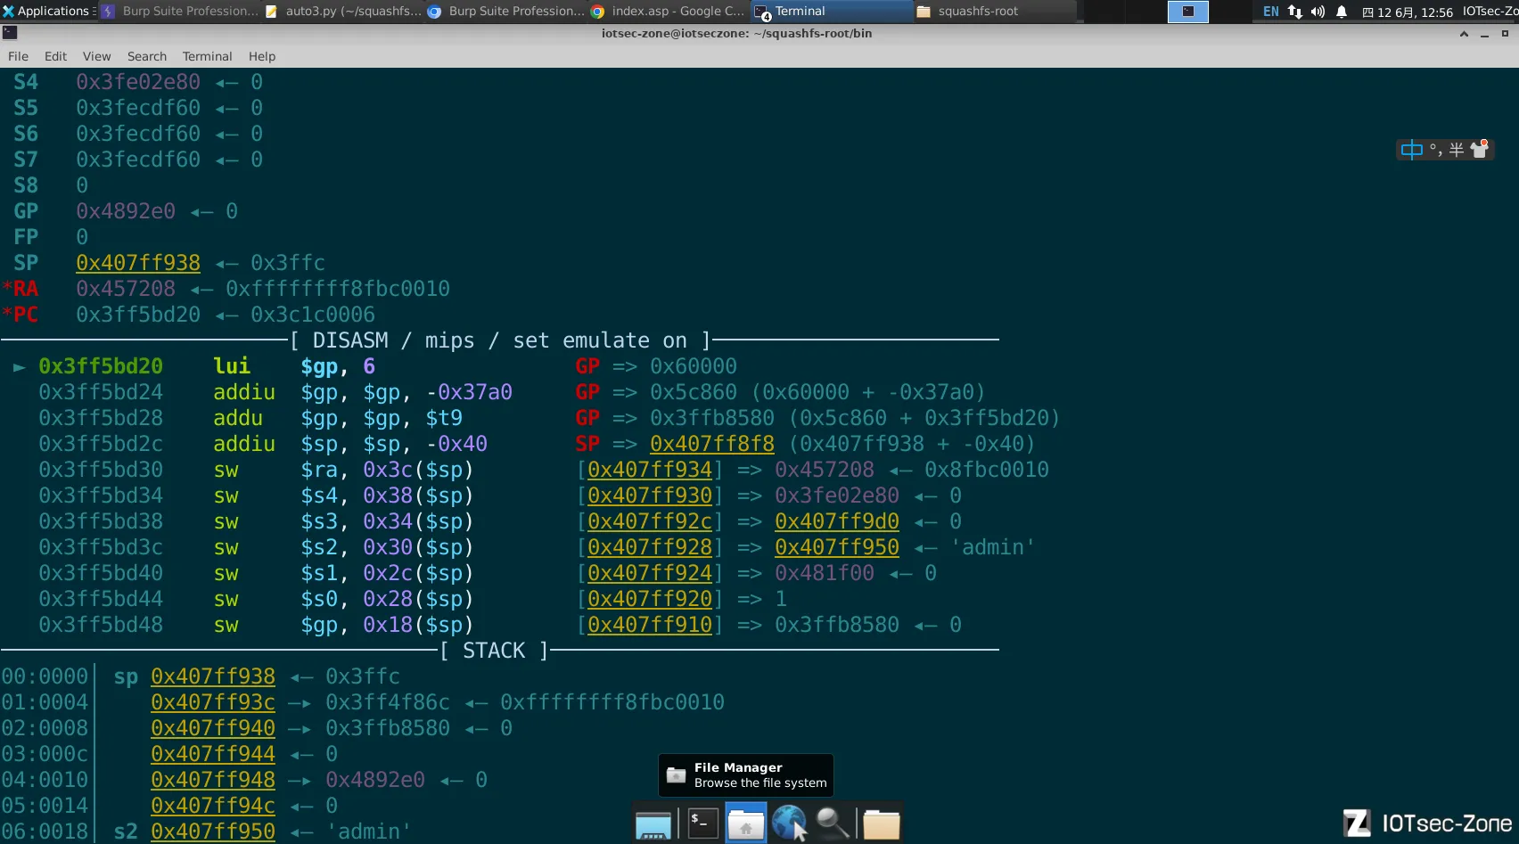Open the Edit menu
1519x844 pixels.
55,56
